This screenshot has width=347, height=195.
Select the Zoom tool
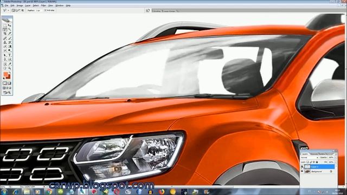10,68
